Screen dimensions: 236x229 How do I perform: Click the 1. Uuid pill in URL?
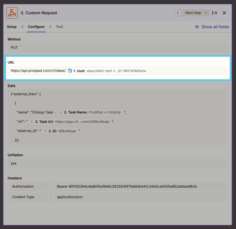tap(107, 71)
